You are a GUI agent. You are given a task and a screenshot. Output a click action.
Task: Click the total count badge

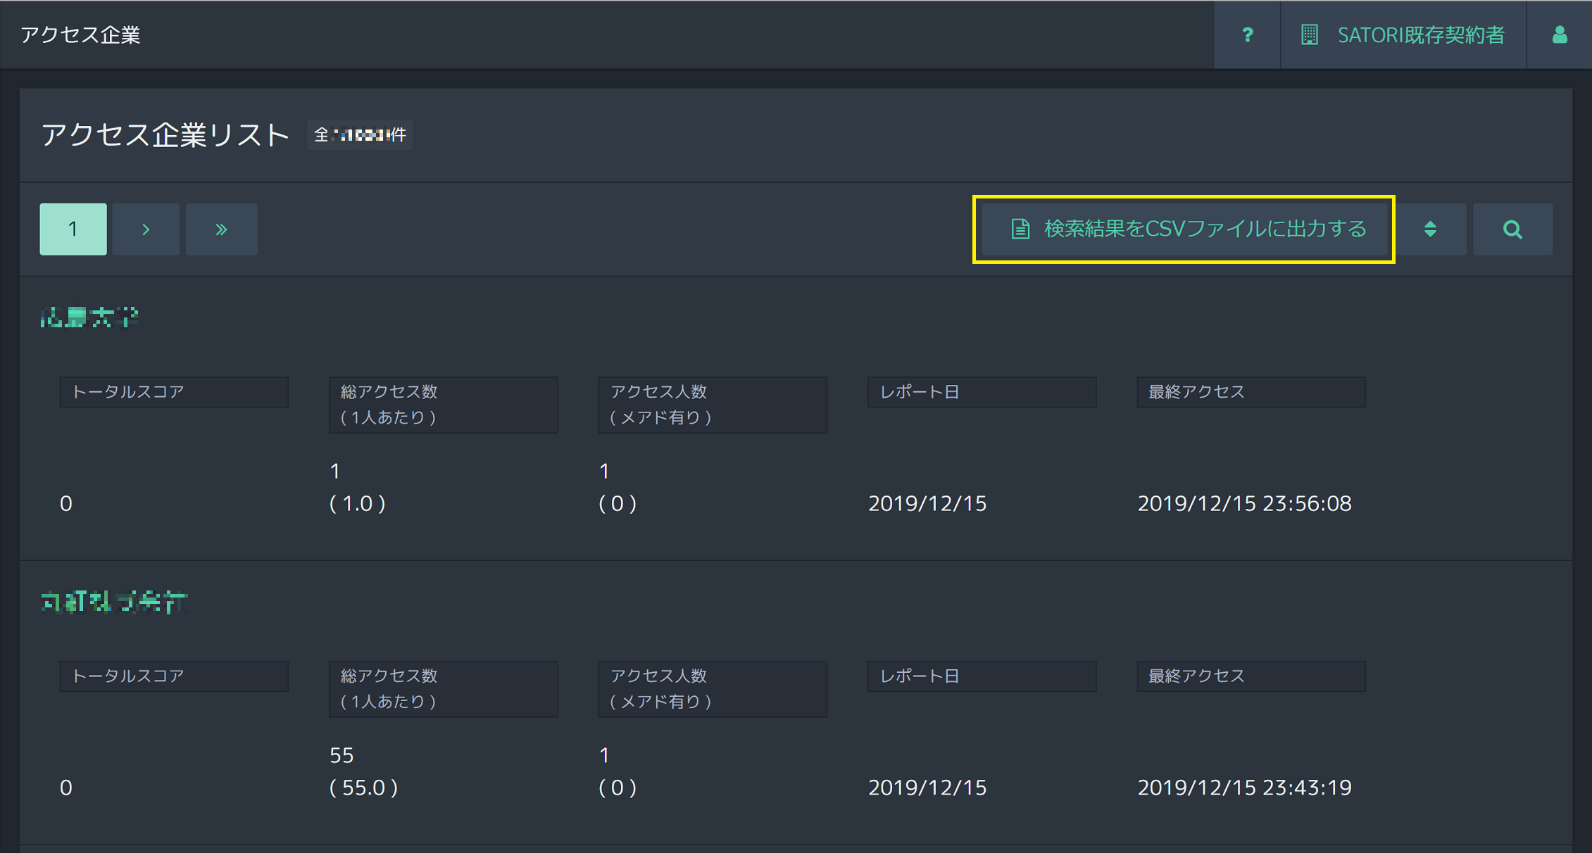pos(360,134)
